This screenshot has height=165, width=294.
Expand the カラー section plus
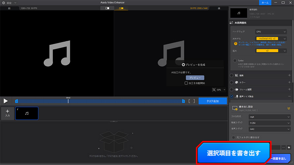tap(289, 82)
